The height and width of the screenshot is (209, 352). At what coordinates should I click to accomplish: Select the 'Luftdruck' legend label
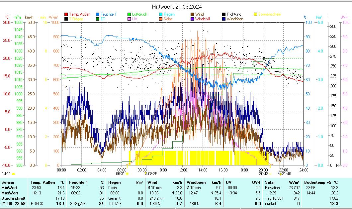point(139,14)
